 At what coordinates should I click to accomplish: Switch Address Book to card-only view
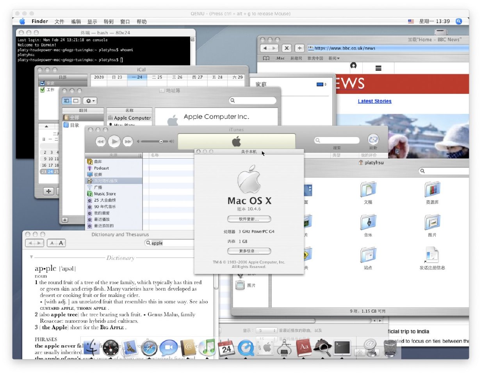[76, 101]
